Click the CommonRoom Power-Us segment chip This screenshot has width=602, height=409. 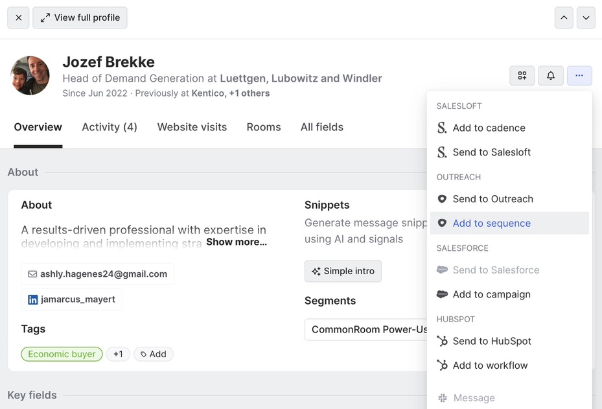click(x=366, y=329)
